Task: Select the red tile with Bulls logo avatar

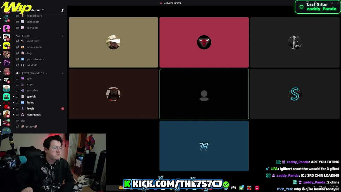Action: [204, 42]
